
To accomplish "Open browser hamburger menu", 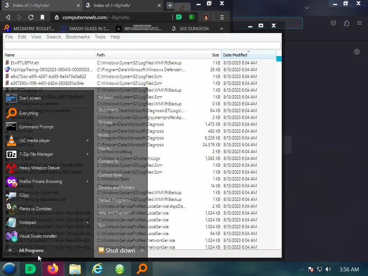I will tap(222, 17).
